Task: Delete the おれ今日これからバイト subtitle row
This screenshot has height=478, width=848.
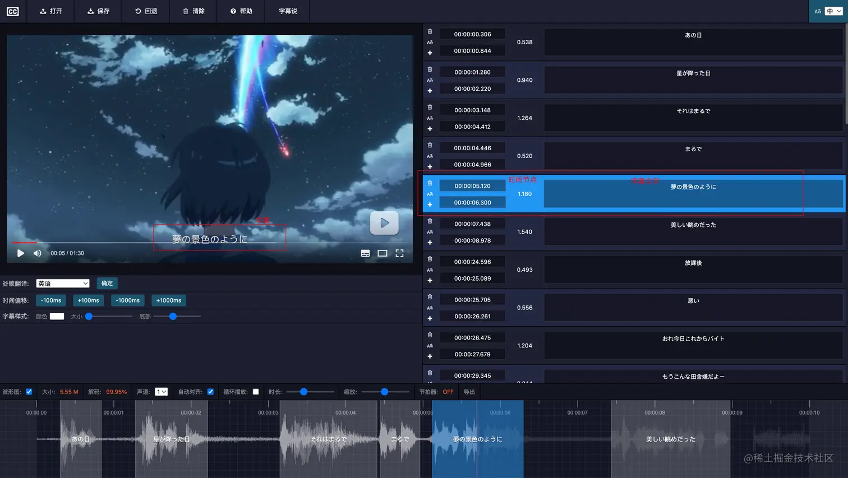Action: point(430,335)
